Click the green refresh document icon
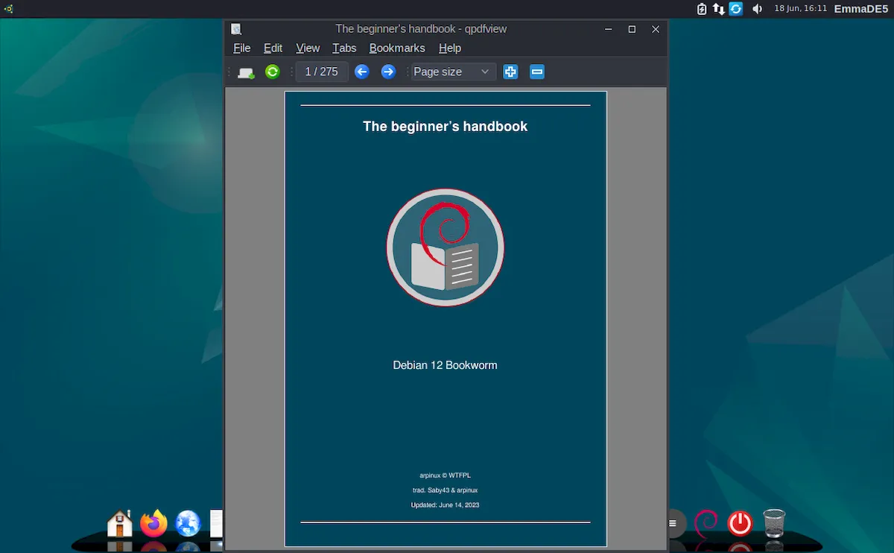894x553 pixels. pos(273,72)
